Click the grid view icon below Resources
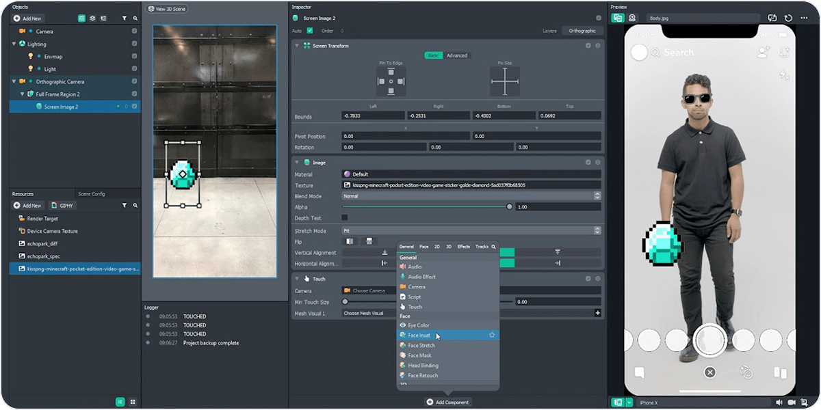Screen dimensions: 821x410 pos(133,402)
